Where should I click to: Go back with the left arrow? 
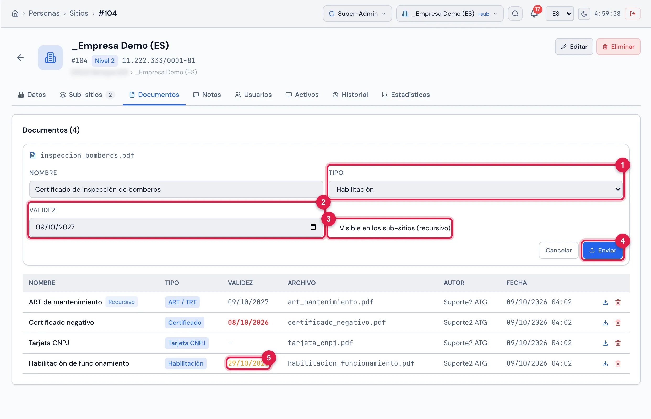[x=20, y=58]
